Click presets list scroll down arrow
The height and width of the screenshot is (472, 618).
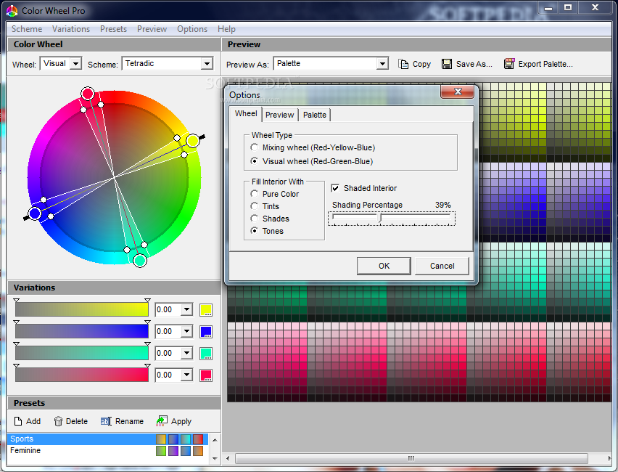point(215,459)
